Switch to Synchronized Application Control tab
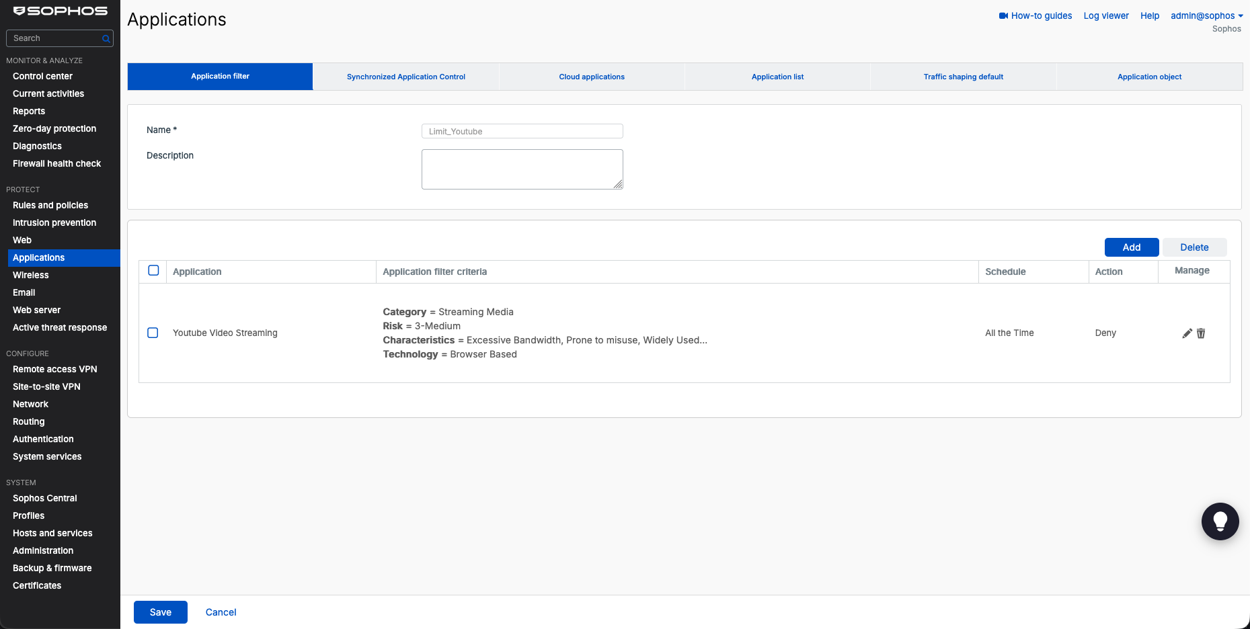 [406, 77]
